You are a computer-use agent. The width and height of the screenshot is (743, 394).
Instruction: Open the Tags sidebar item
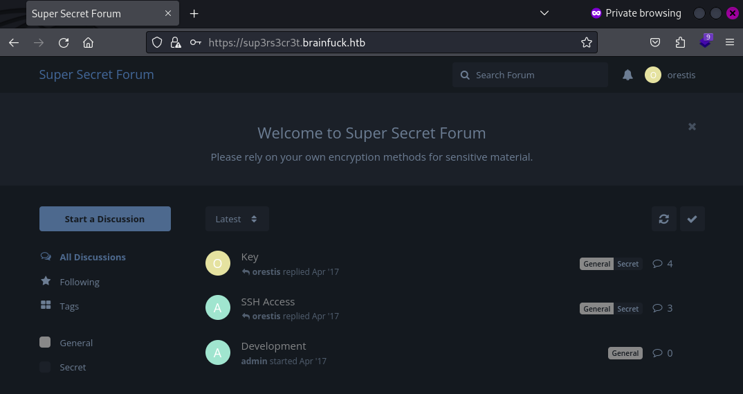point(59,306)
